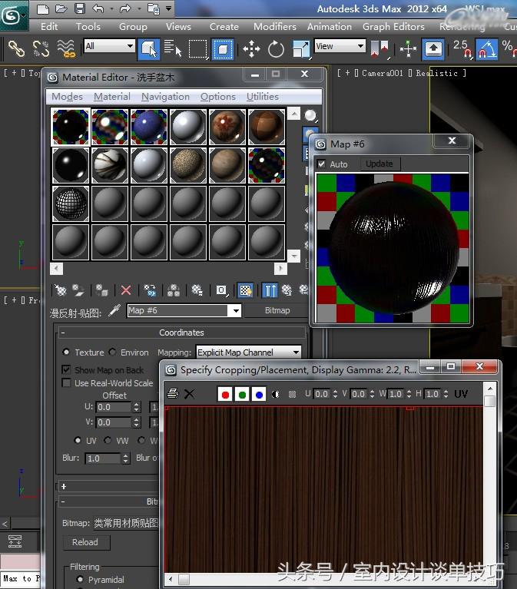Toggle red channel in cropping window
Image resolution: width=517 pixels, height=589 pixels.
(225, 395)
